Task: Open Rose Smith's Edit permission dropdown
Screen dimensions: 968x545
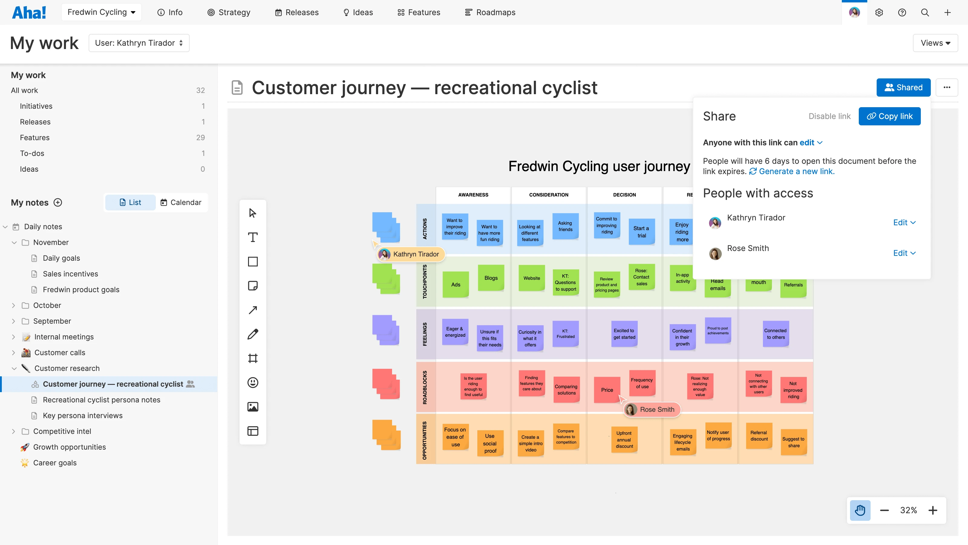Action: point(904,253)
